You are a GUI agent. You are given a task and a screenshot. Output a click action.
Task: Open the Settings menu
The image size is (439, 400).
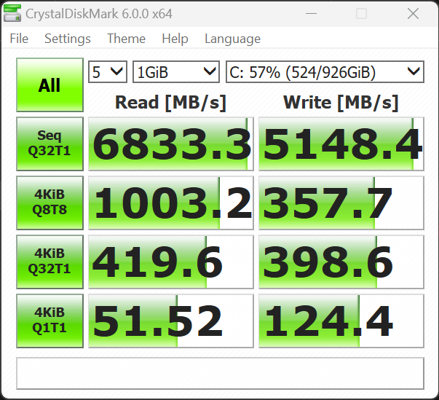click(x=68, y=39)
